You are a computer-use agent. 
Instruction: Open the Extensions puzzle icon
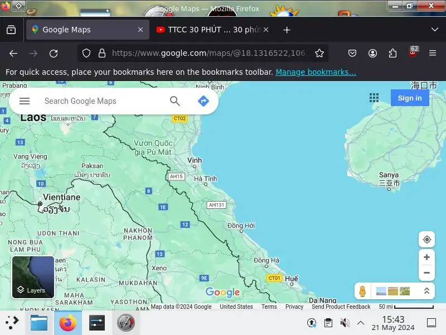tap(393, 53)
